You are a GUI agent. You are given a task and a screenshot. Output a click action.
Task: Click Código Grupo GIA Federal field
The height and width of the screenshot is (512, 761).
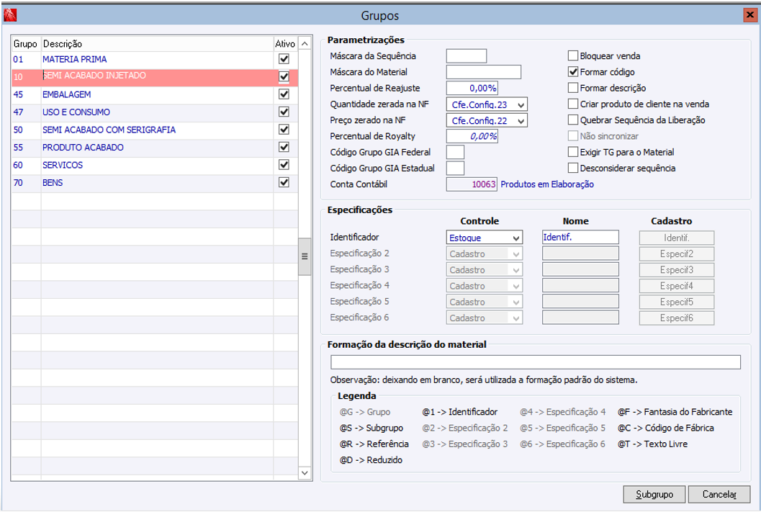tap(455, 152)
